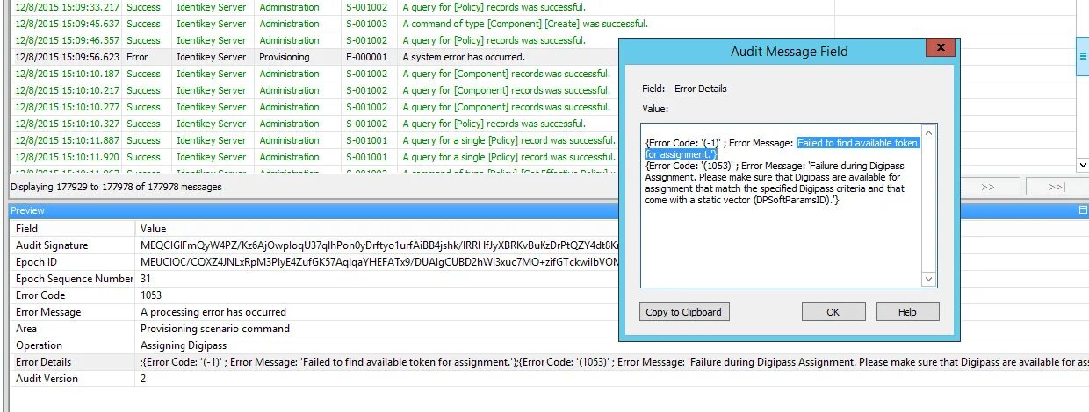Open Help in Audit Message Field dialog

tap(907, 312)
